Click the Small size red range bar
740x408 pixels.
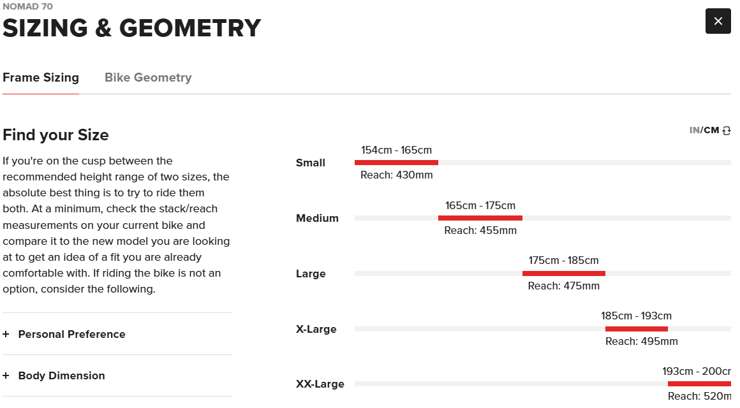pyautogui.click(x=396, y=163)
